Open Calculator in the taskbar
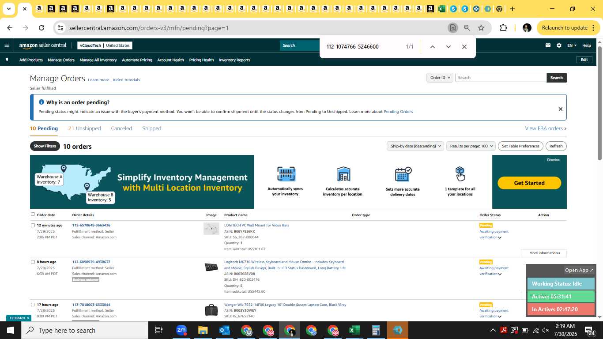This screenshot has width=603, height=339. coord(376,330)
